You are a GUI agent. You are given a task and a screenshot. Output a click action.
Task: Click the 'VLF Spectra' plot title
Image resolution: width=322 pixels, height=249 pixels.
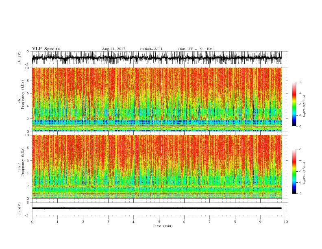click(46, 49)
